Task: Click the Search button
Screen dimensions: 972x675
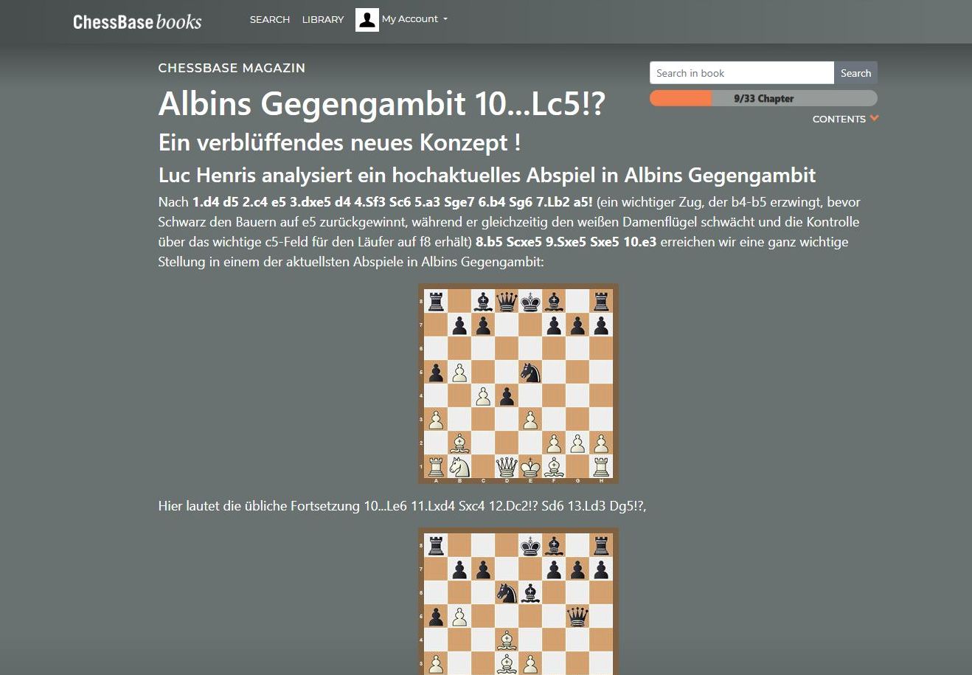Action: tap(855, 73)
